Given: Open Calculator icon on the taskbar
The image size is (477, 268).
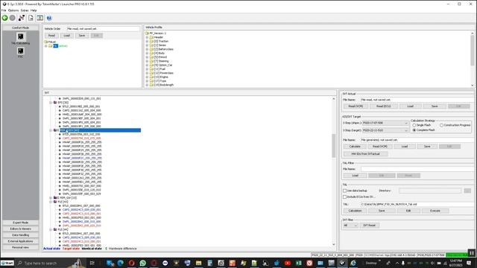Looking at the screenshot, I should (210, 263).
